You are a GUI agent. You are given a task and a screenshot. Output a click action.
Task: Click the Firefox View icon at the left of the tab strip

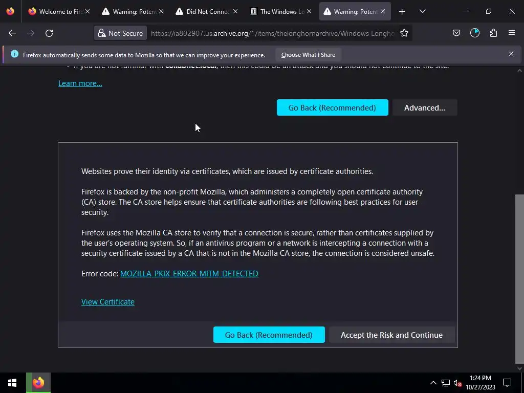[x=10, y=11]
